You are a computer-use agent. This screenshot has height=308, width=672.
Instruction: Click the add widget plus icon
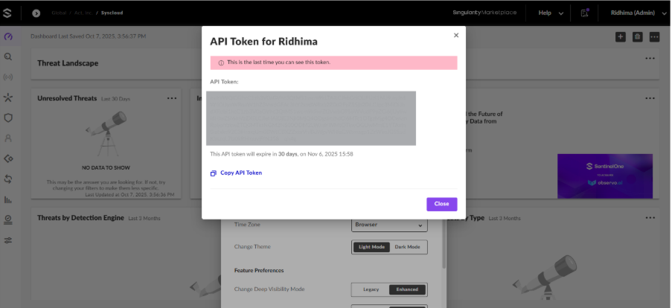click(621, 37)
